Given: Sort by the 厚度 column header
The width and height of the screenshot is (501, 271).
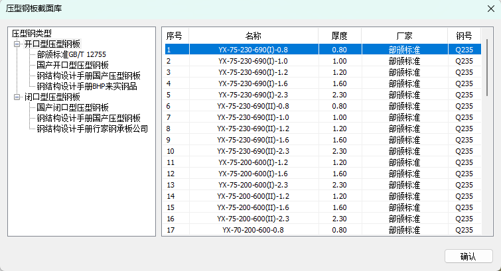Looking at the screenshot, I should click(x=338, y=35).
